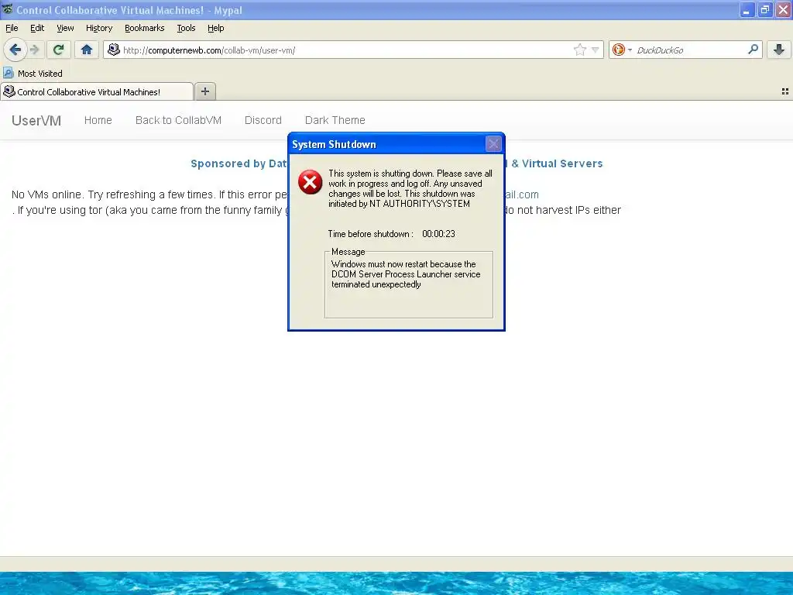The height and width of the screenshot is (595, 793).
Task: Go to the Home nav link
Action: coord(98,120)
